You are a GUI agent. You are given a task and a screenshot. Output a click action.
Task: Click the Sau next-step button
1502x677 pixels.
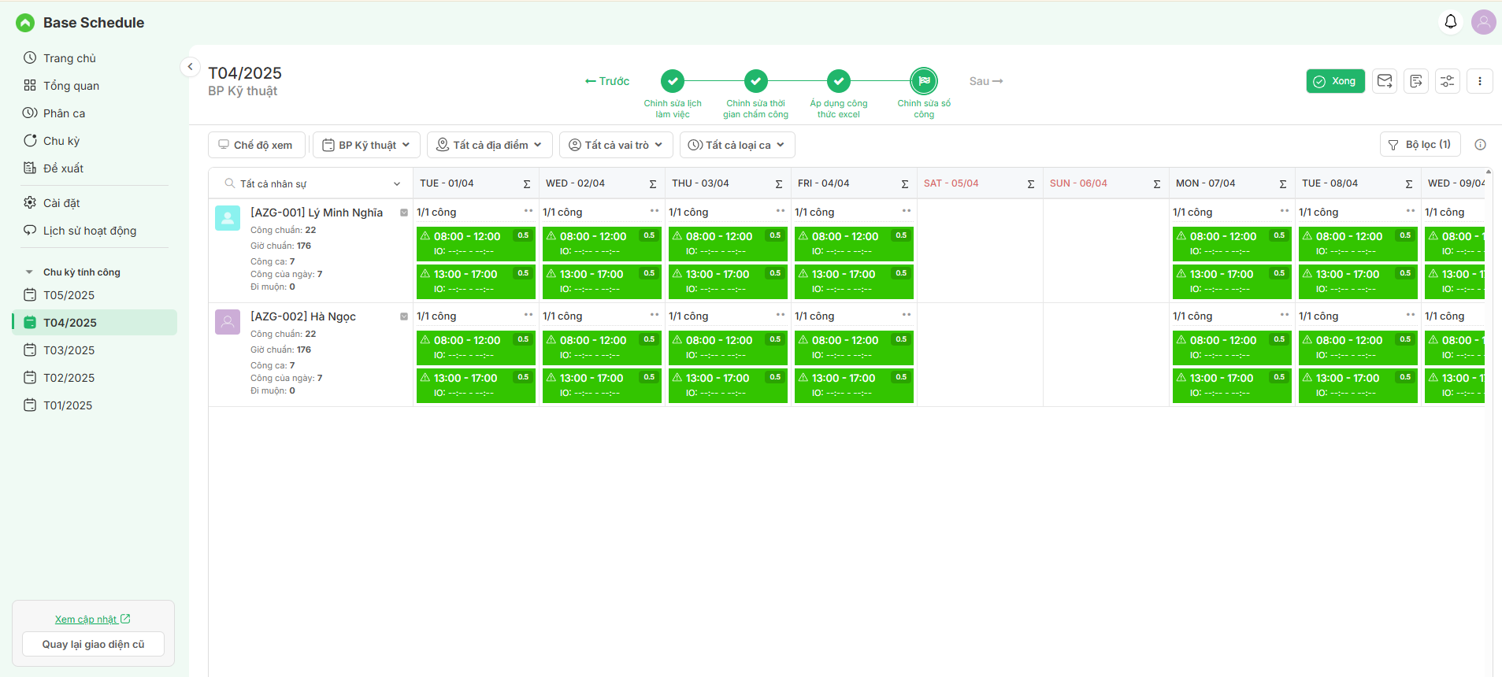[x=986, y=81]
